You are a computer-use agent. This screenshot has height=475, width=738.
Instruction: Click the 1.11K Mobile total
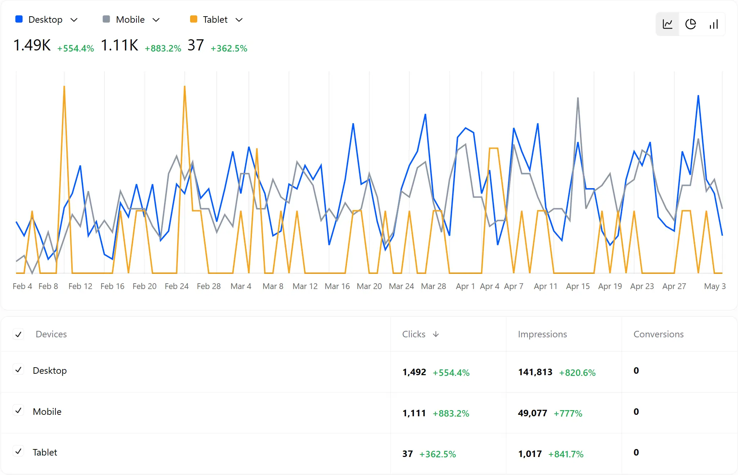120,45
